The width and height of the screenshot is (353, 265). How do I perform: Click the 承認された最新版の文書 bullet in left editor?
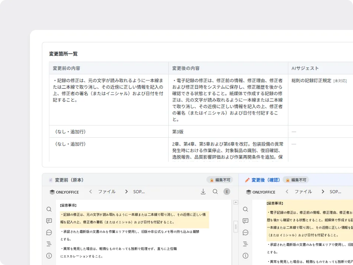point(130,235)
